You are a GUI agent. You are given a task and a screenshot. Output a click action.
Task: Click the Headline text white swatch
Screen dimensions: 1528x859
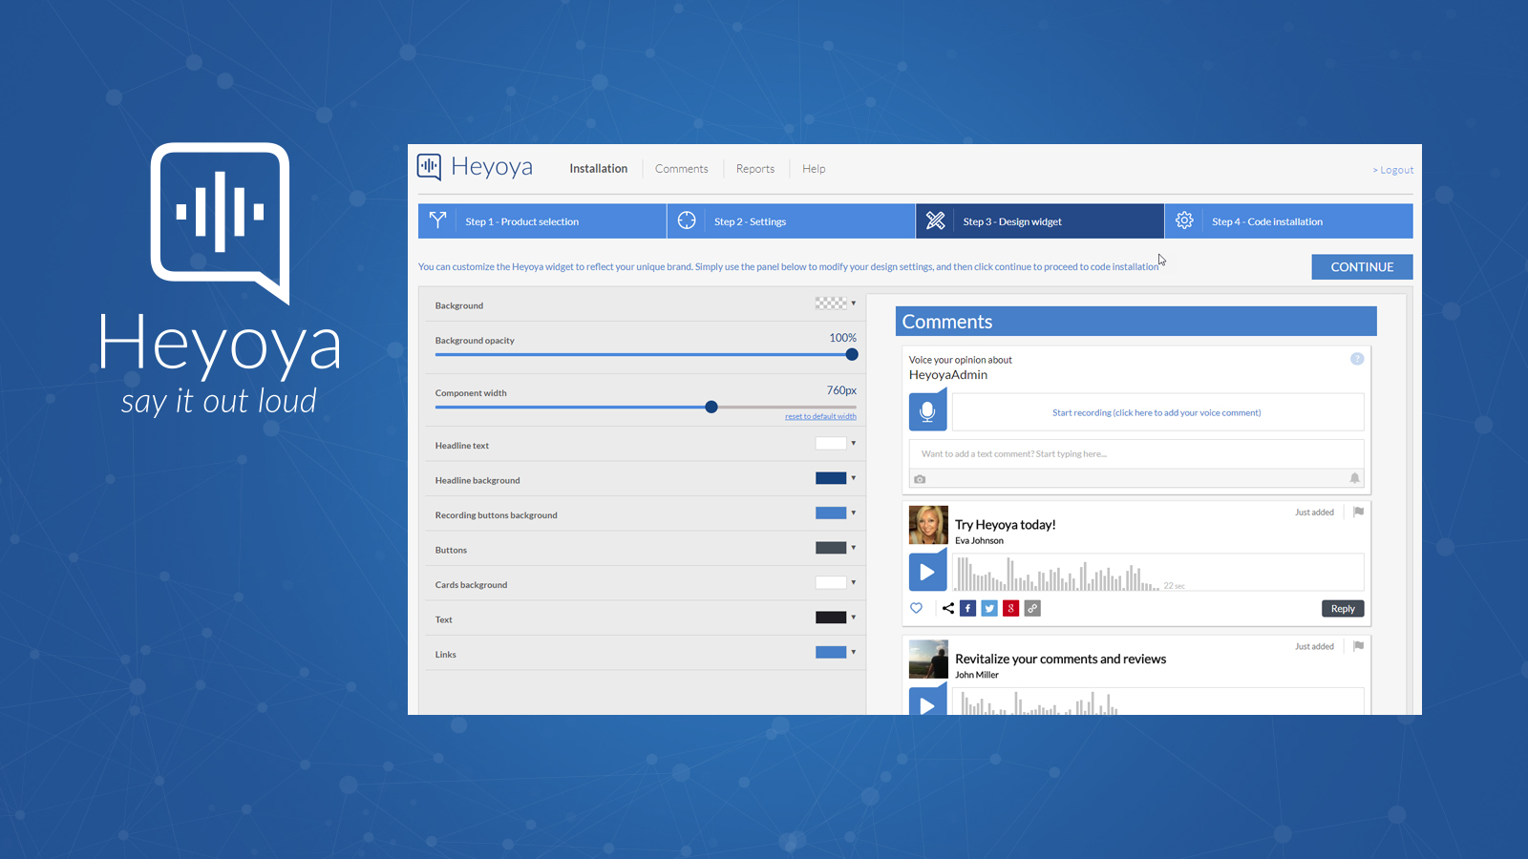(831, 443)
